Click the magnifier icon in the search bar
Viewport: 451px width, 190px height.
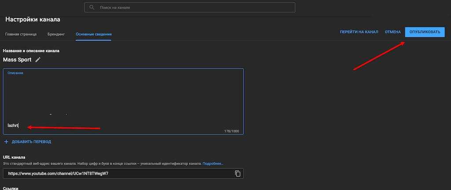[92, 7]
